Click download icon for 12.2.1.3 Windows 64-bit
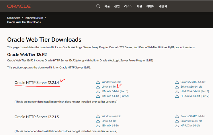The height and width of the screenshot is (135, 213). coord(98,116)
